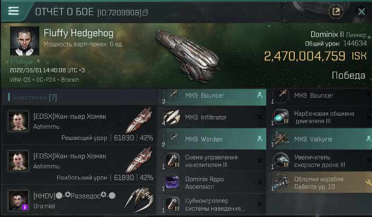Select Карбеновая обшивка двигателя III icon
Image resolution: width=372 pixels, height=217 pixels.
click(x=280, y=117)
